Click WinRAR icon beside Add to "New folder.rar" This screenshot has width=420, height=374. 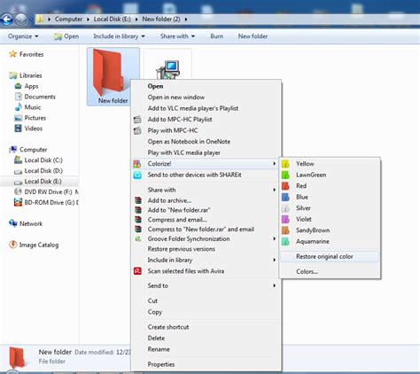pos(138,210)
